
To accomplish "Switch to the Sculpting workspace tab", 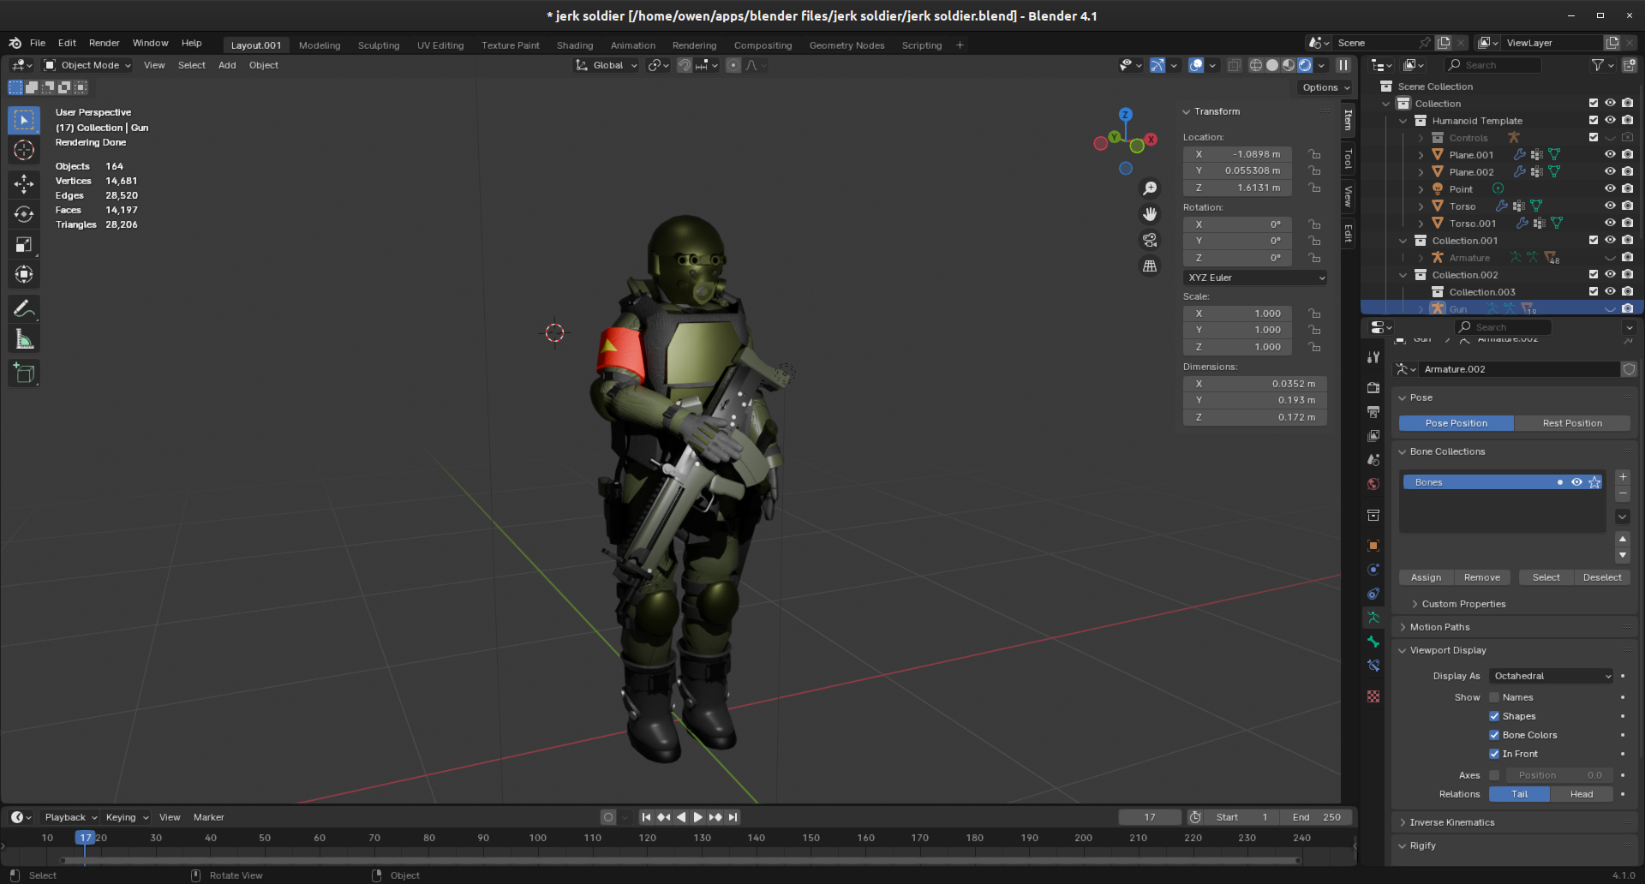I will click(x=379, y=45).
